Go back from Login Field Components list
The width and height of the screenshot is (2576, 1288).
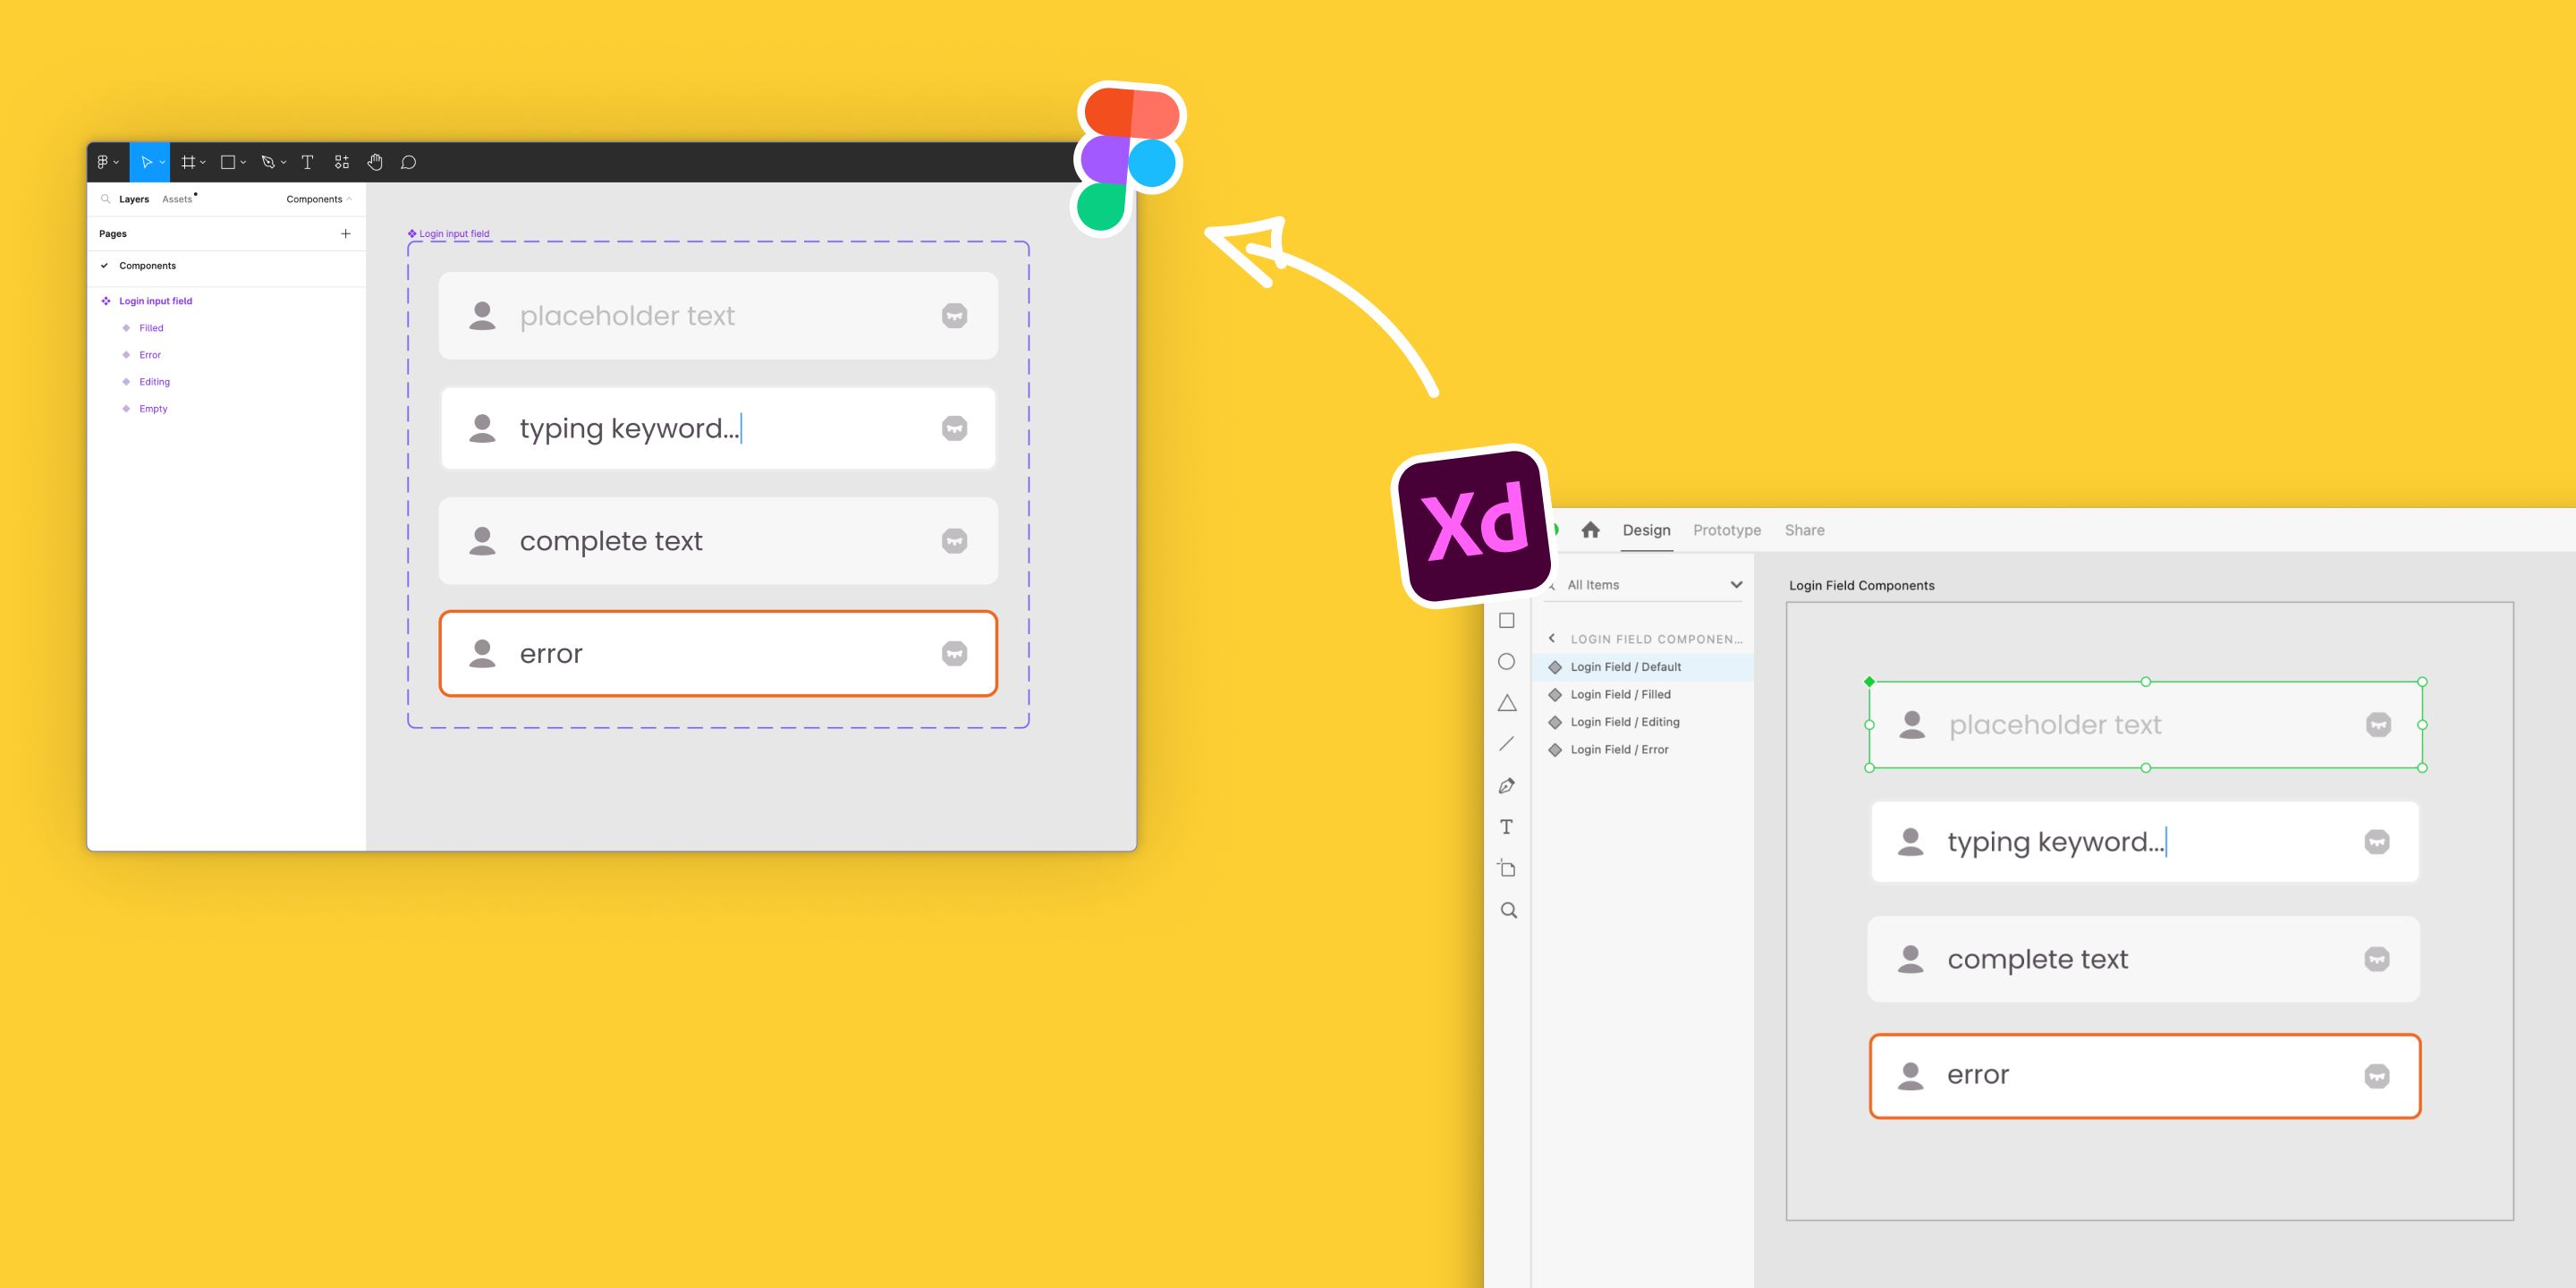[1551, 638]
